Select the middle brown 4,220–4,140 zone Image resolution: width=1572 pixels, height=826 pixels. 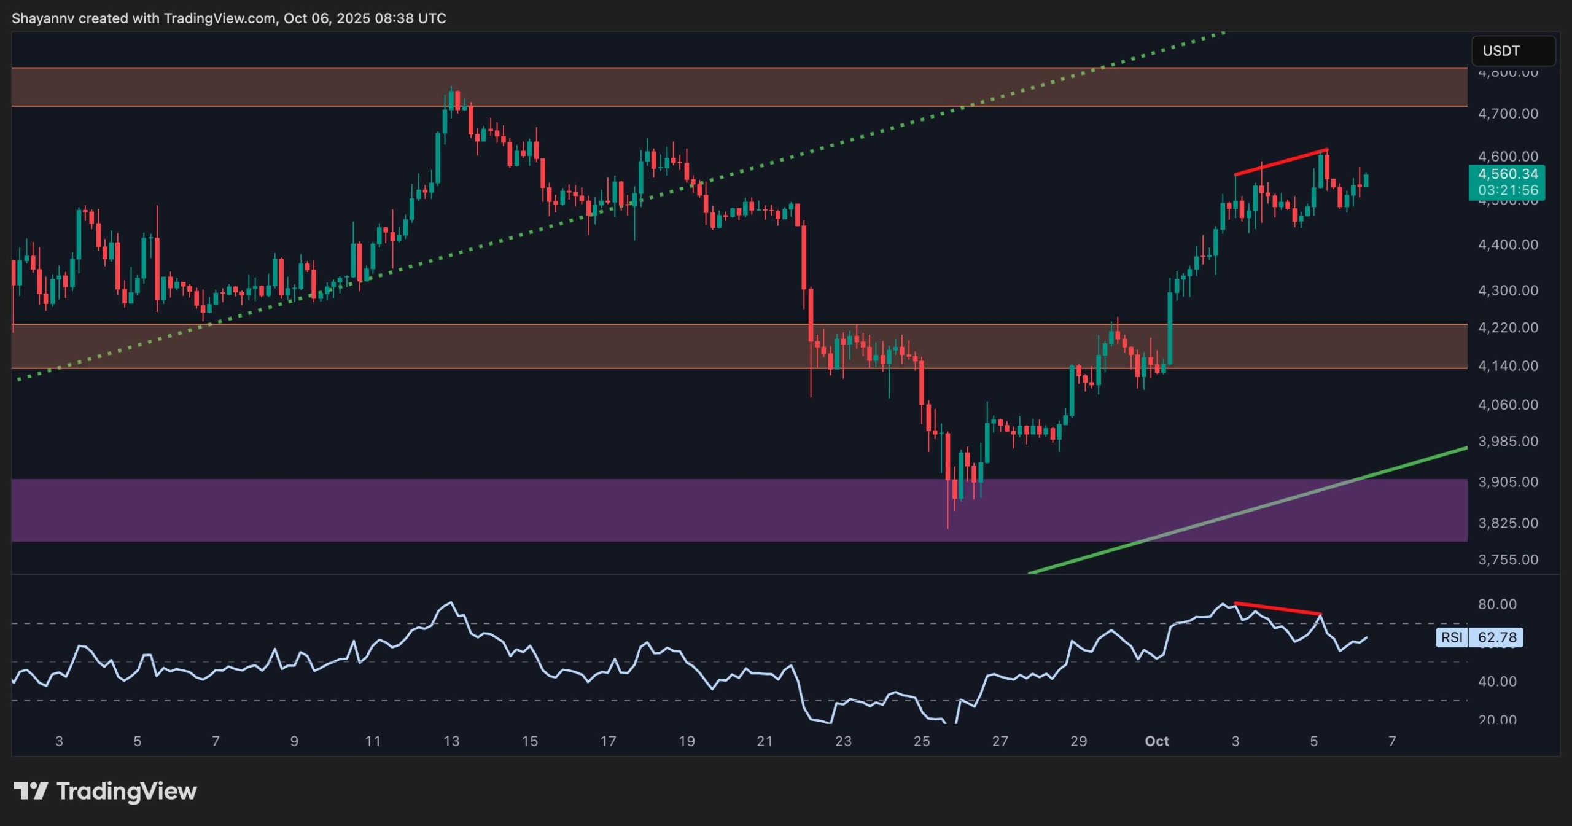click(491, 346)
